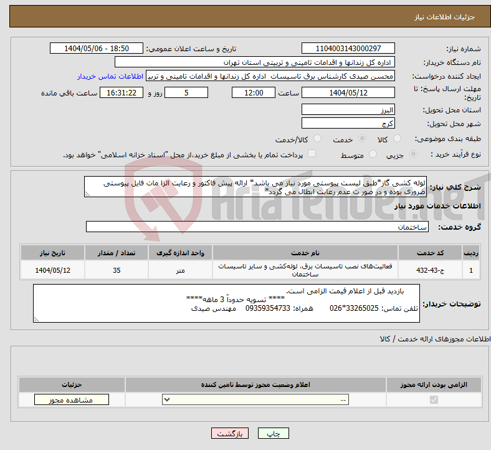Click the deadline date field 1404/05/12

click(348, 92)
